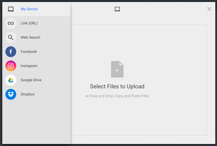
Task: Open the Google Drive source label
Action: coord(31,80)
